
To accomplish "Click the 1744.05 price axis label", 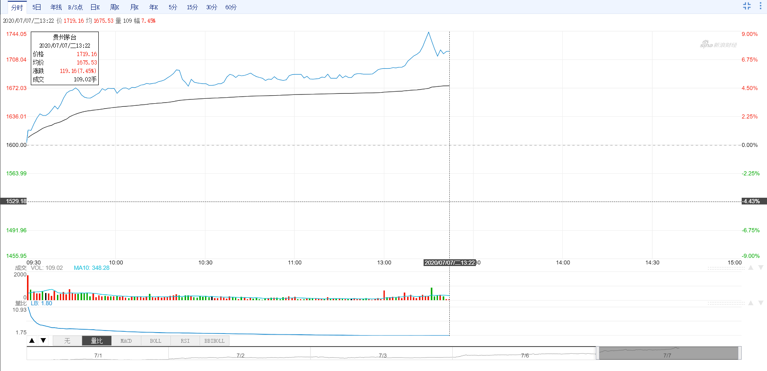I will [16, 34].
